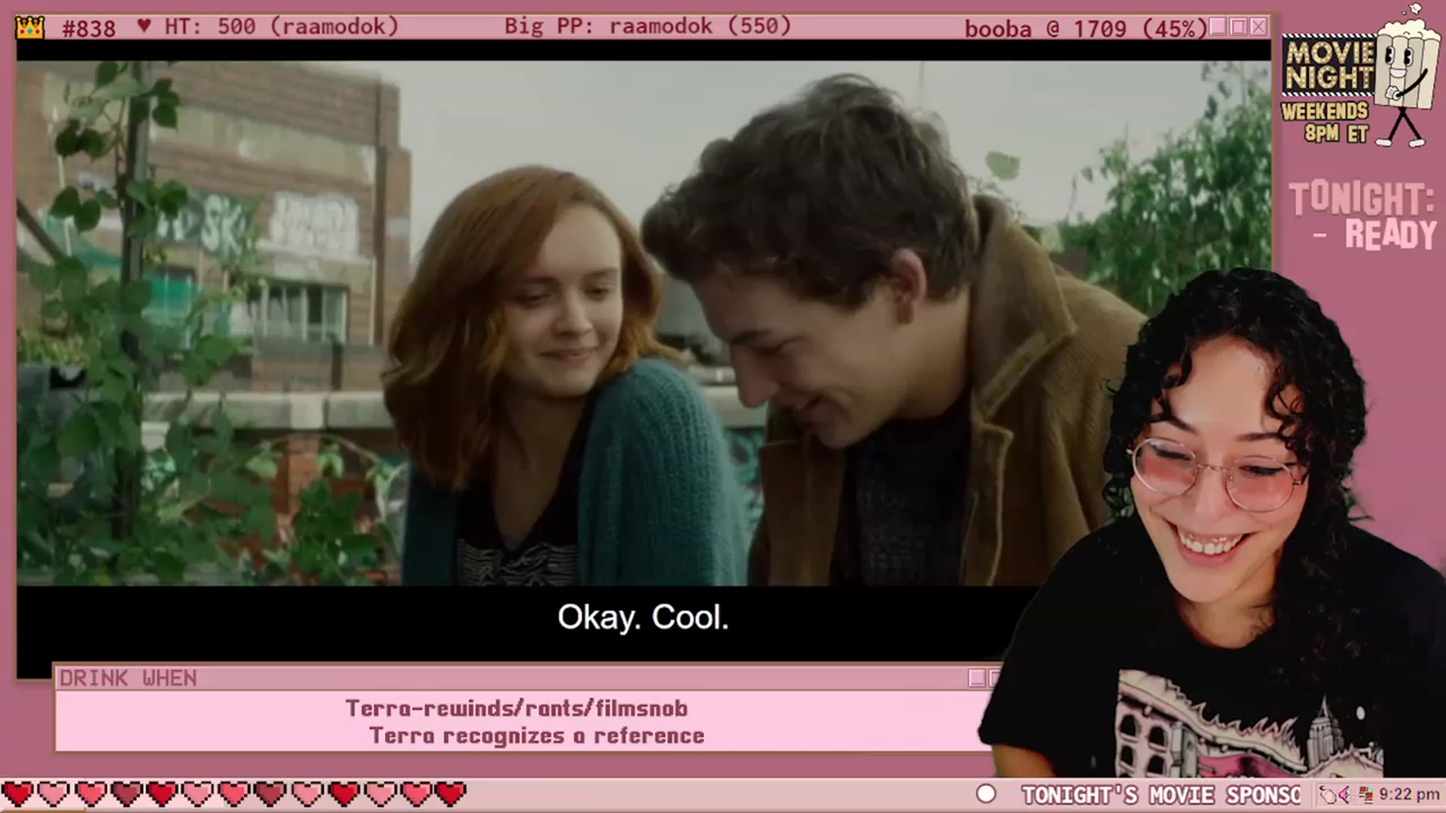Click the 'Okay. Cool.' subtitle

pos(643,617)
